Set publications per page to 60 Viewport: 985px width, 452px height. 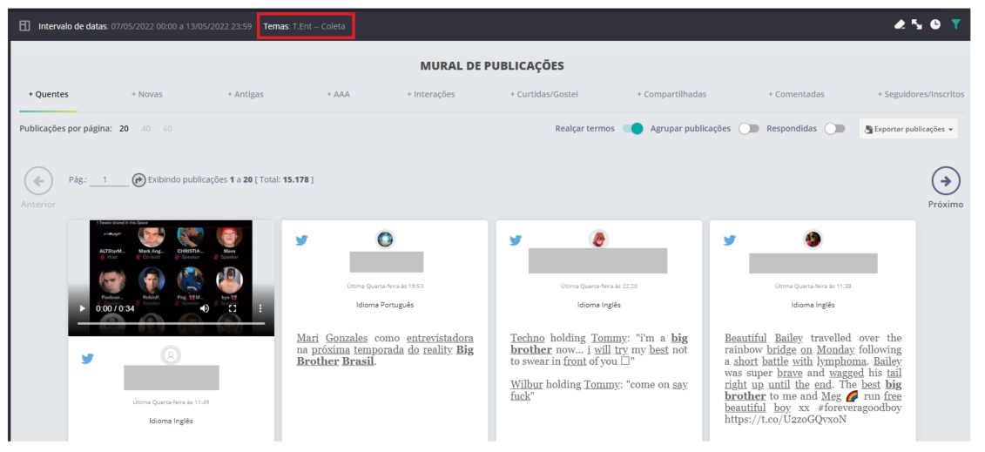pyautogui.click(x=167, y=129)
